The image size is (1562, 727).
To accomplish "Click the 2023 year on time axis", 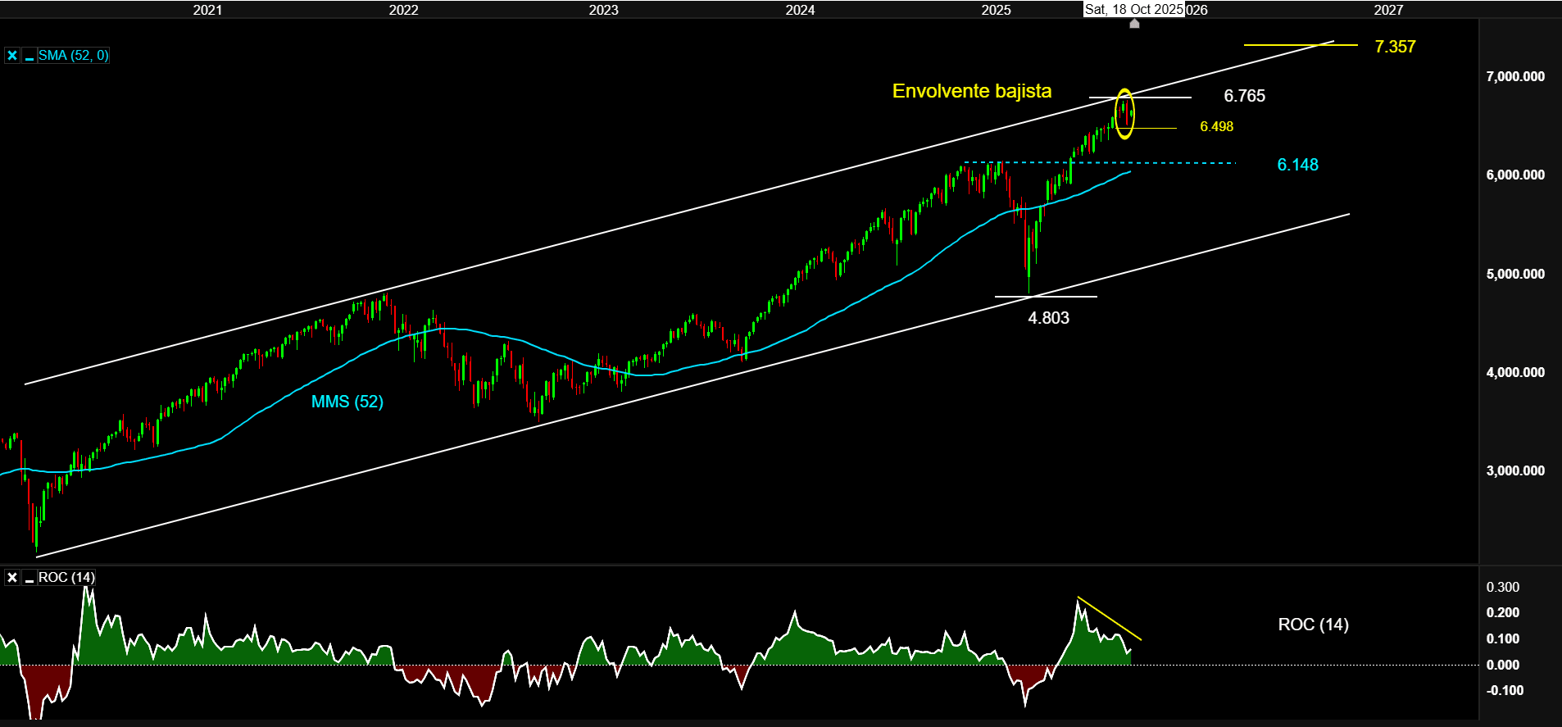I will coord(603,10).
